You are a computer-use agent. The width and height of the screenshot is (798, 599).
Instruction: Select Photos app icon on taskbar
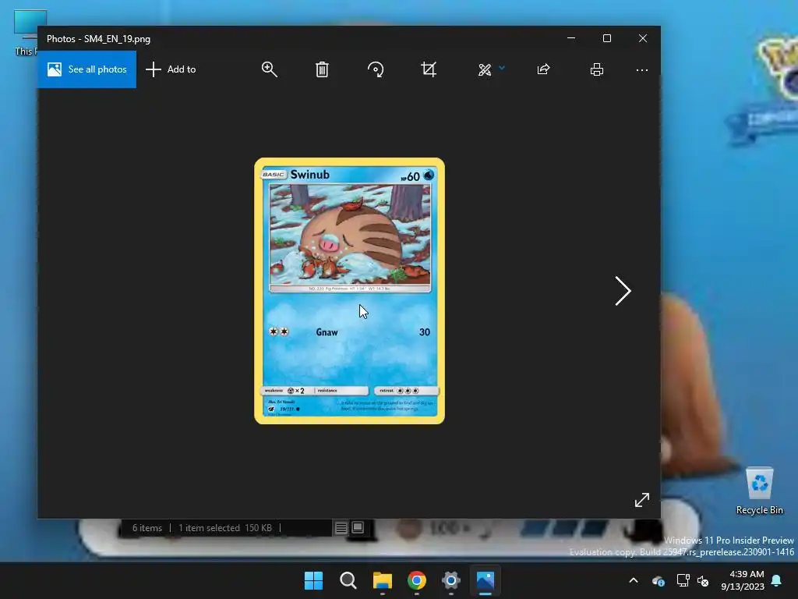[485, 580]
